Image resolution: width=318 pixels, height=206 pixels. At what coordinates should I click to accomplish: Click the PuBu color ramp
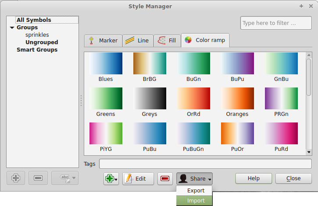(150, 133)
